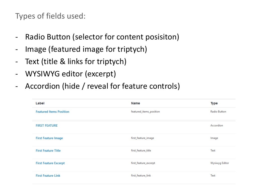Viewport: 257px width, 193px height.
Task: Select the first_feature_excerpt name text
Action: (143, 163)
